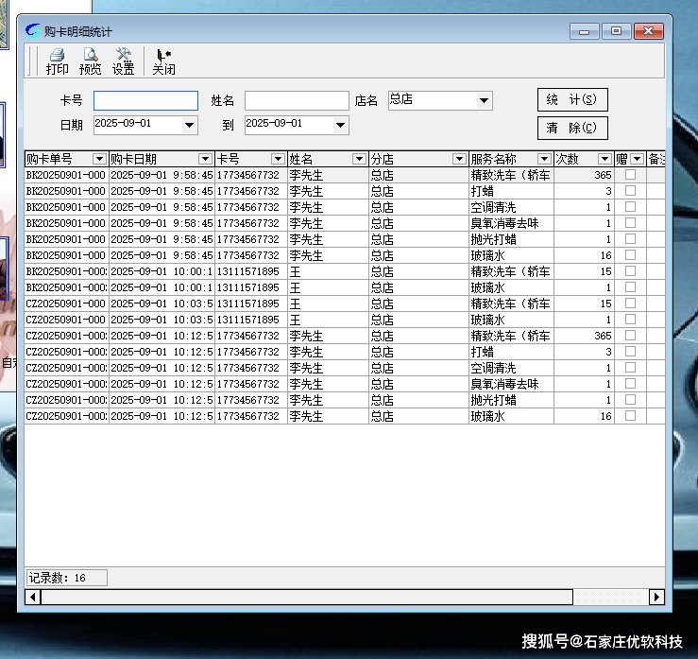Click the Print (打印) toolbar icon

click(57, 61)
